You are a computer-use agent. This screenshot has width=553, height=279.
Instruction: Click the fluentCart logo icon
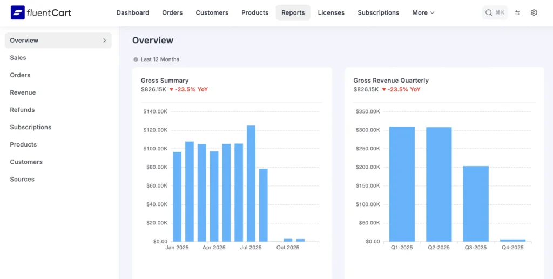click(x=17, y=12)
